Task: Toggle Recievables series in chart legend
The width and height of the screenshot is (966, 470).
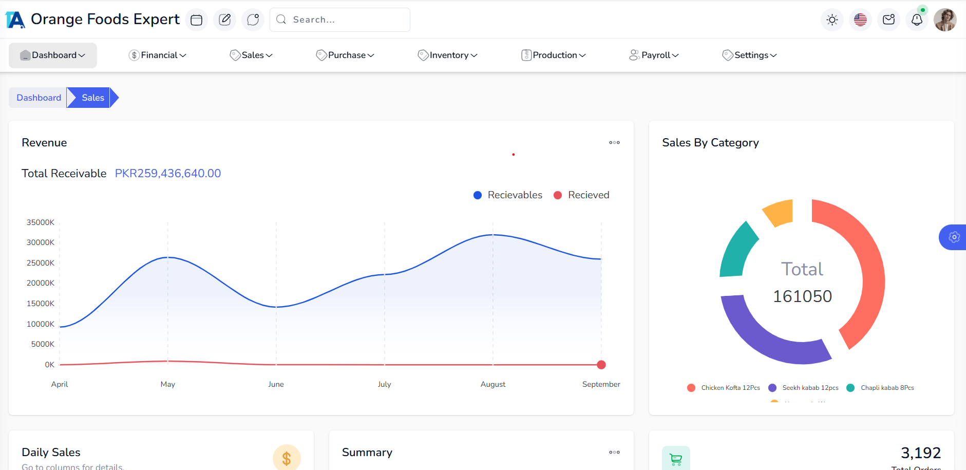Action: coord(514,195)
